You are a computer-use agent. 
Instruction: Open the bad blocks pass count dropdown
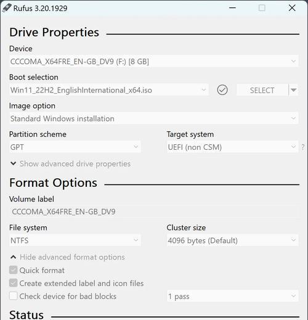point(233,296)
